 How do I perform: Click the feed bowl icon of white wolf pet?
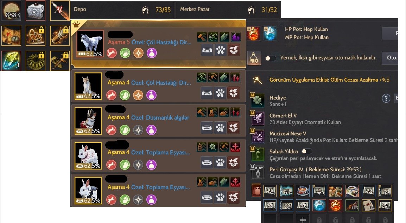[x=207, y=50]
